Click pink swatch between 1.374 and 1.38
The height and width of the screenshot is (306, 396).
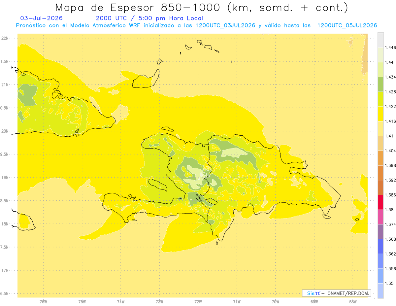(380, 217)
